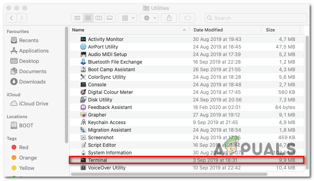Open the Activity Monitor app icon
314x181 pixels.
click(83, 39)
